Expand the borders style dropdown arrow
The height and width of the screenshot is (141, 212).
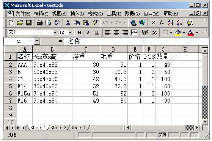(x=171, y=33)
